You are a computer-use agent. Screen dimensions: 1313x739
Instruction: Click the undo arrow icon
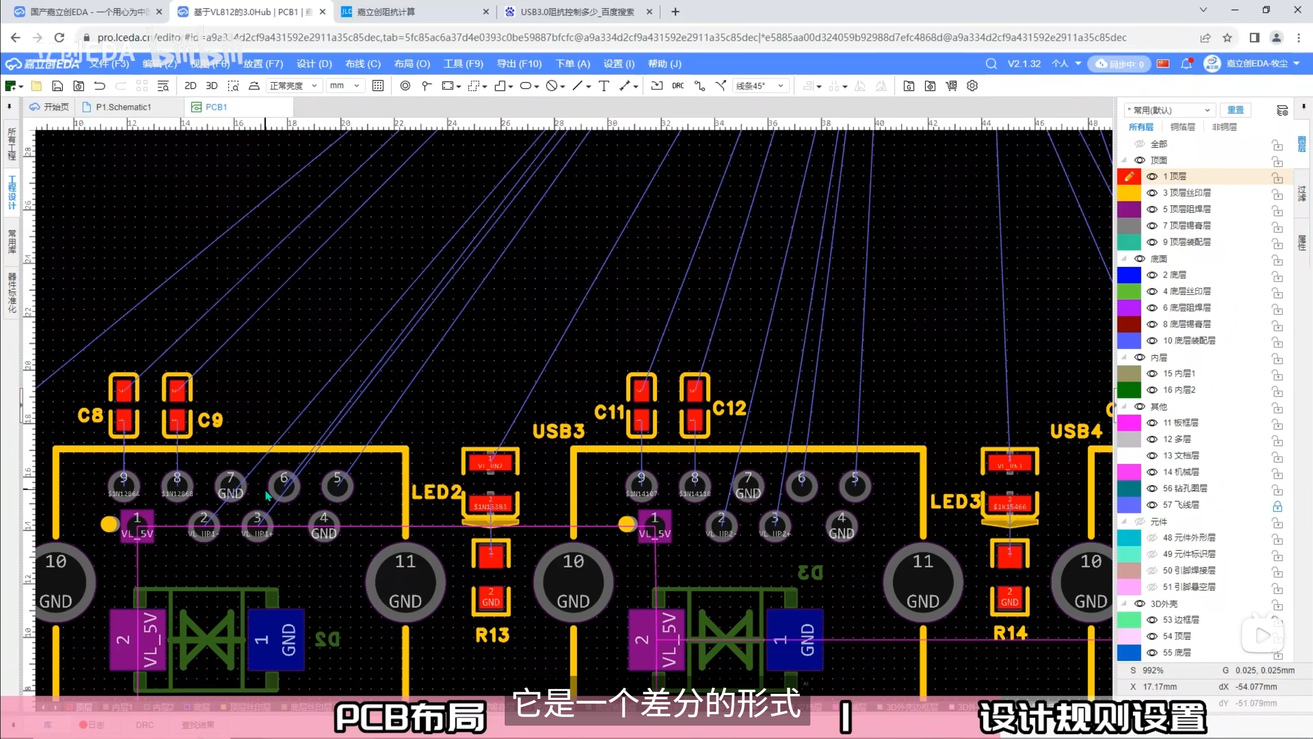point(100,86)
